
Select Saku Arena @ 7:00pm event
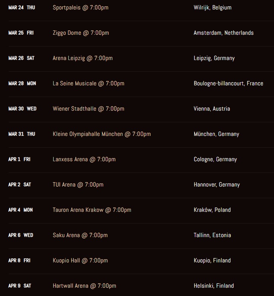(80, 235)
